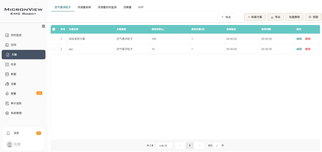
Task: Click the 数据 database icon in sidebar
Action: (x=7, y=74)
